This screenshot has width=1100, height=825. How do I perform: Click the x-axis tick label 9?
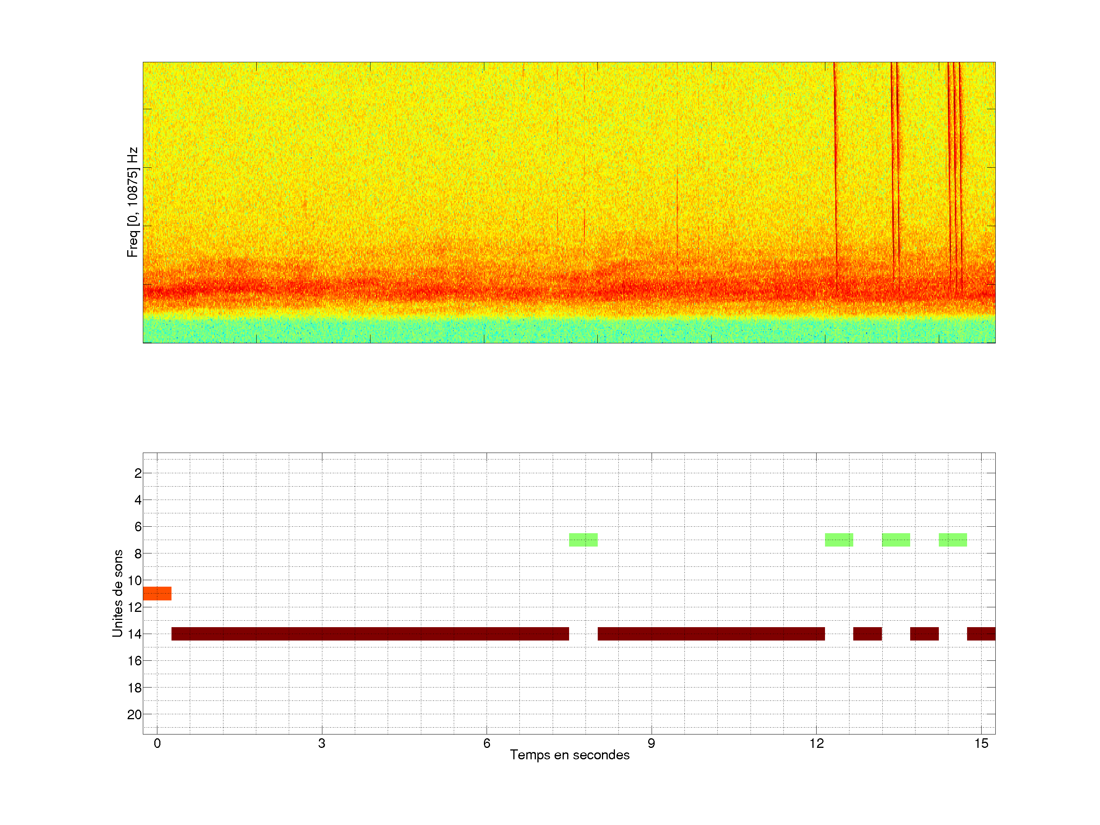click(x=651, y=743)
